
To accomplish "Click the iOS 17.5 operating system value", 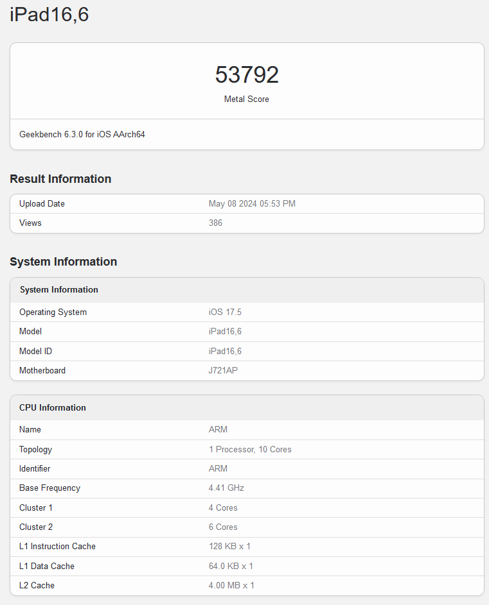I will coord(225,312).
